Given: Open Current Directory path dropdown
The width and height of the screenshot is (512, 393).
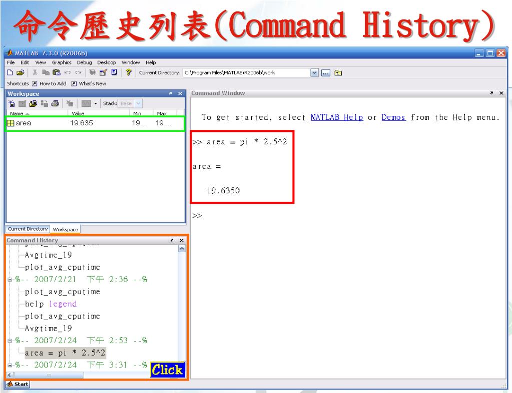Looking at the screenshot, I should pyautogui.click(x=314, y=73).
